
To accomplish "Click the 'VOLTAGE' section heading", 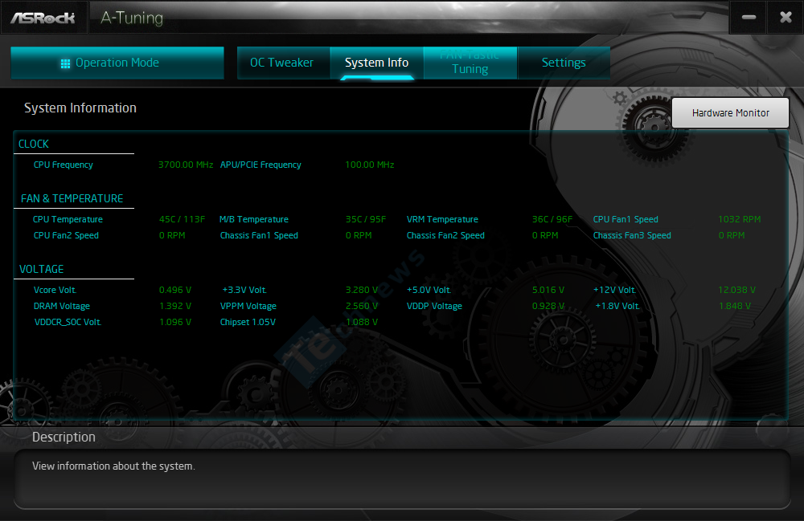I will [x=42, y=269].
